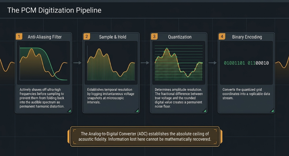Click green corner triangle on Binary Encoding card
This screenshot has height=156, width=289.
[273, 111]
